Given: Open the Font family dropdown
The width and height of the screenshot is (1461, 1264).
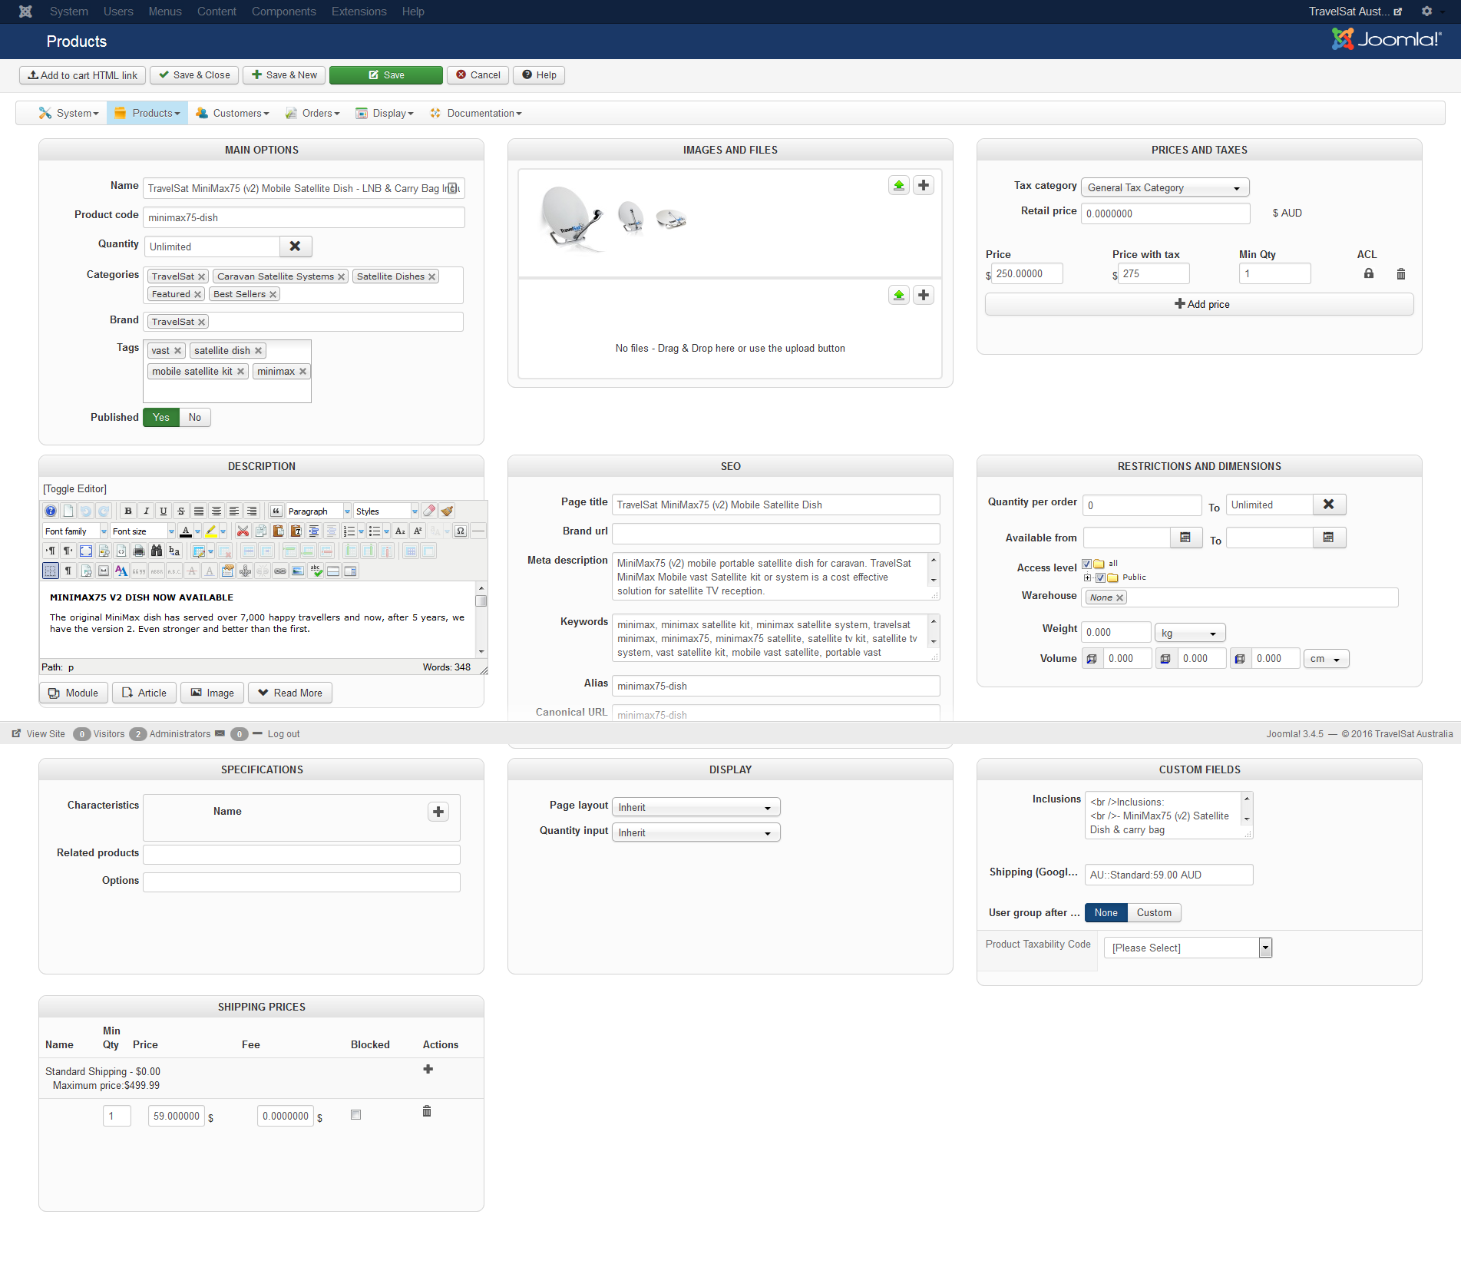Looking at the screenshot, I should pos(75,531).
